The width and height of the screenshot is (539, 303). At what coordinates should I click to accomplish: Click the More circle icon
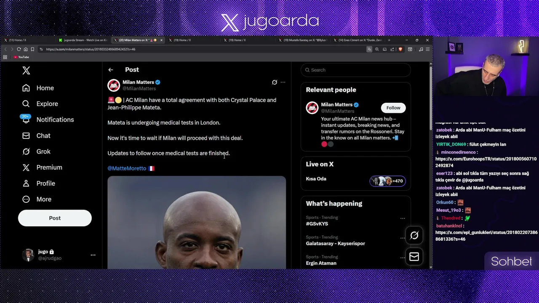click(x=26, y=199)
